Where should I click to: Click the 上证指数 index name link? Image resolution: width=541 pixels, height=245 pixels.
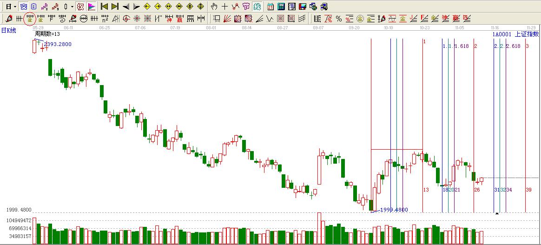[527, 34]
